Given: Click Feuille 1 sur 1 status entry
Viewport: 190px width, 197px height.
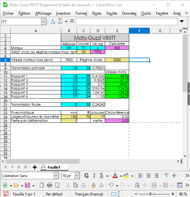Looking at the screenshot, I should click(24, 194).
